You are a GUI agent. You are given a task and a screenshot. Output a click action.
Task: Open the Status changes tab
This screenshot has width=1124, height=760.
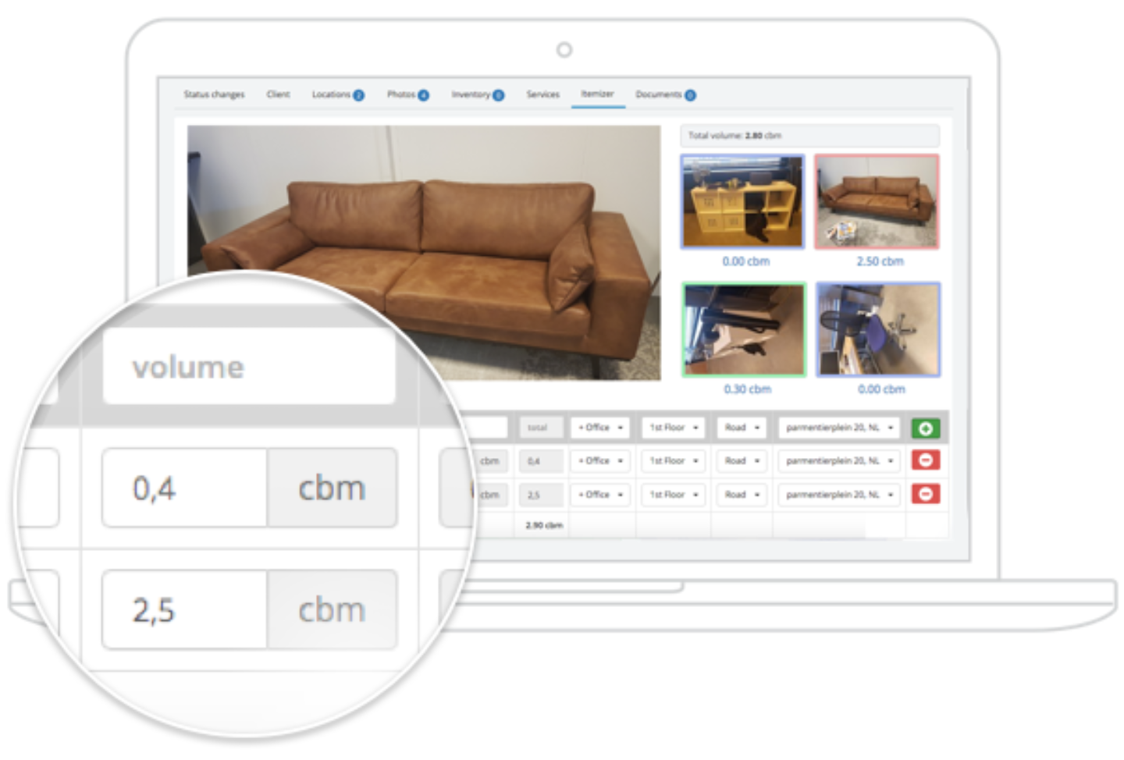[x=214, y=94]
